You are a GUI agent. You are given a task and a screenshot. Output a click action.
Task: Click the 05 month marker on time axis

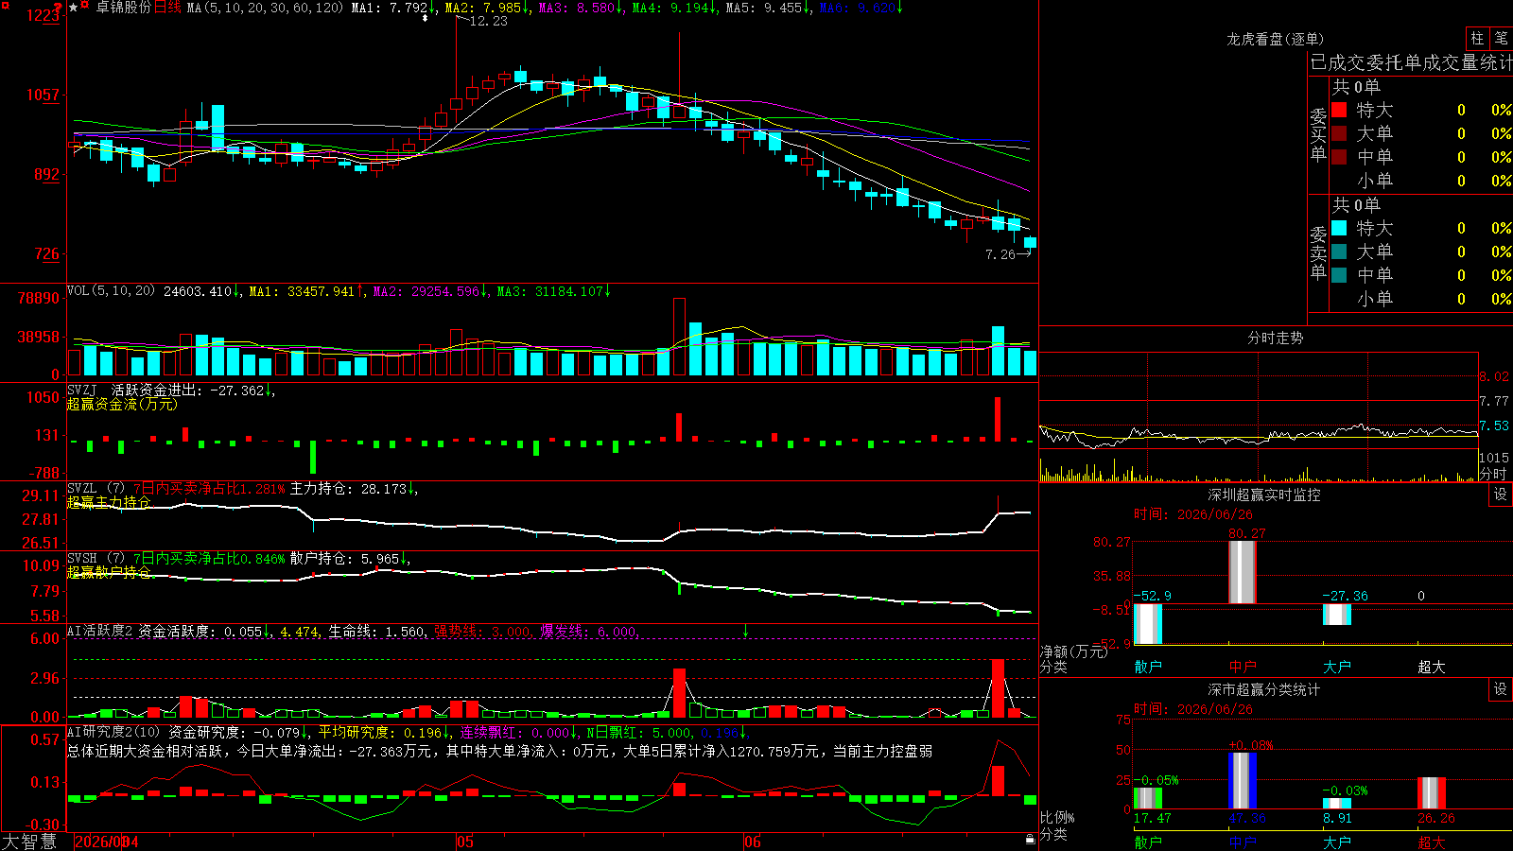(x=464, y=842)
